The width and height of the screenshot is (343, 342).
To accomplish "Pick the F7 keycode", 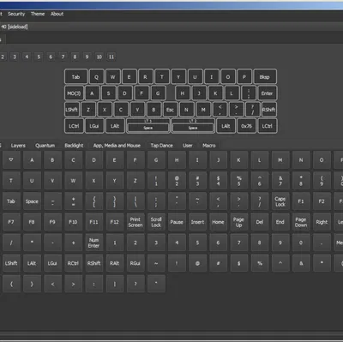I will pos(11,222).
